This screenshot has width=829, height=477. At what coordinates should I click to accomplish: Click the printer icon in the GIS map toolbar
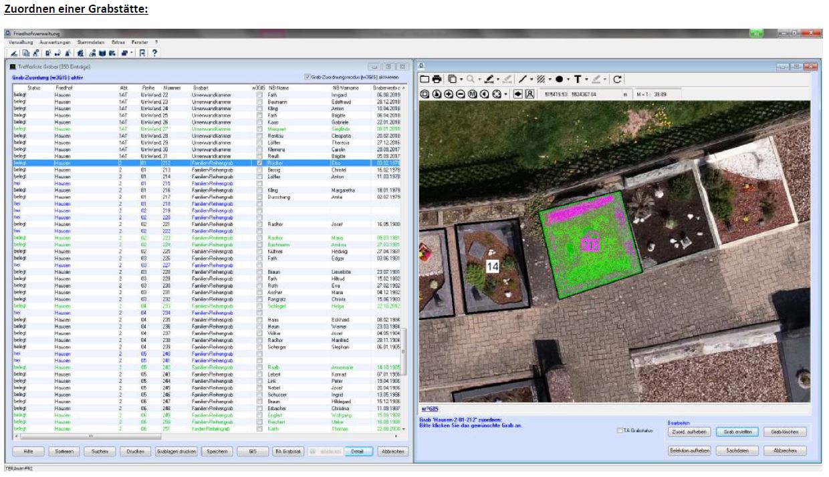437,79
